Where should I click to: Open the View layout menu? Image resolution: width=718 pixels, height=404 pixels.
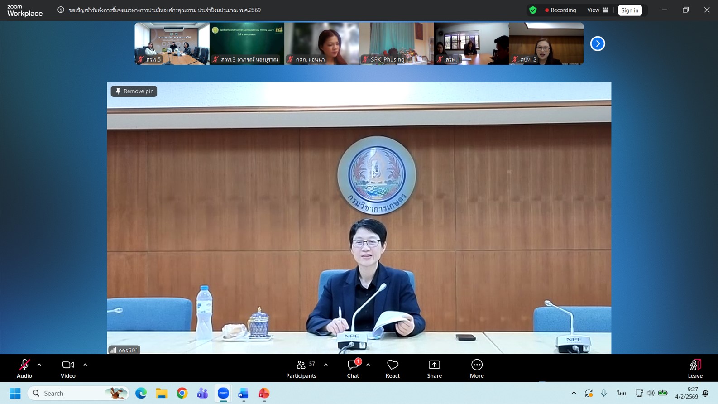click(x=598, y=10)
